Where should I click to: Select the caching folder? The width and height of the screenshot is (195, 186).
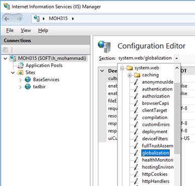pos(150,75)
